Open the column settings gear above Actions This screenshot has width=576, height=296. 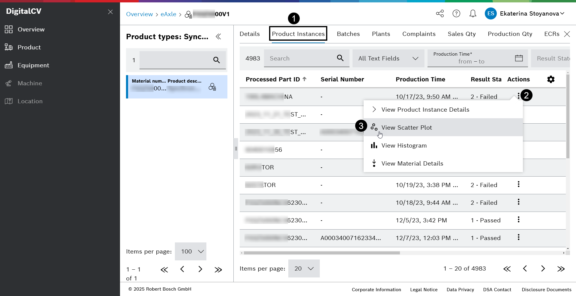pyautogui.click(x=551, y=79)
